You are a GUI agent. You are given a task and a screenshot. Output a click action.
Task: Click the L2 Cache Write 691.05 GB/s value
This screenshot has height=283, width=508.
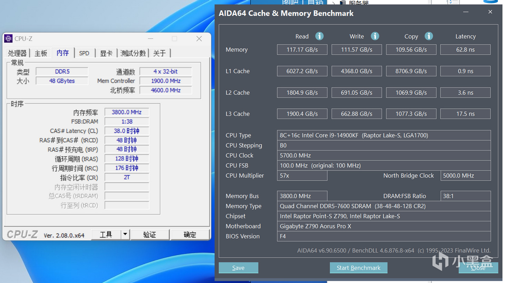357,93
